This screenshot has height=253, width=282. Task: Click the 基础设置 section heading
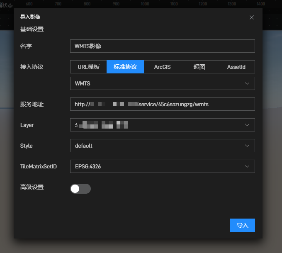(32, 29)
